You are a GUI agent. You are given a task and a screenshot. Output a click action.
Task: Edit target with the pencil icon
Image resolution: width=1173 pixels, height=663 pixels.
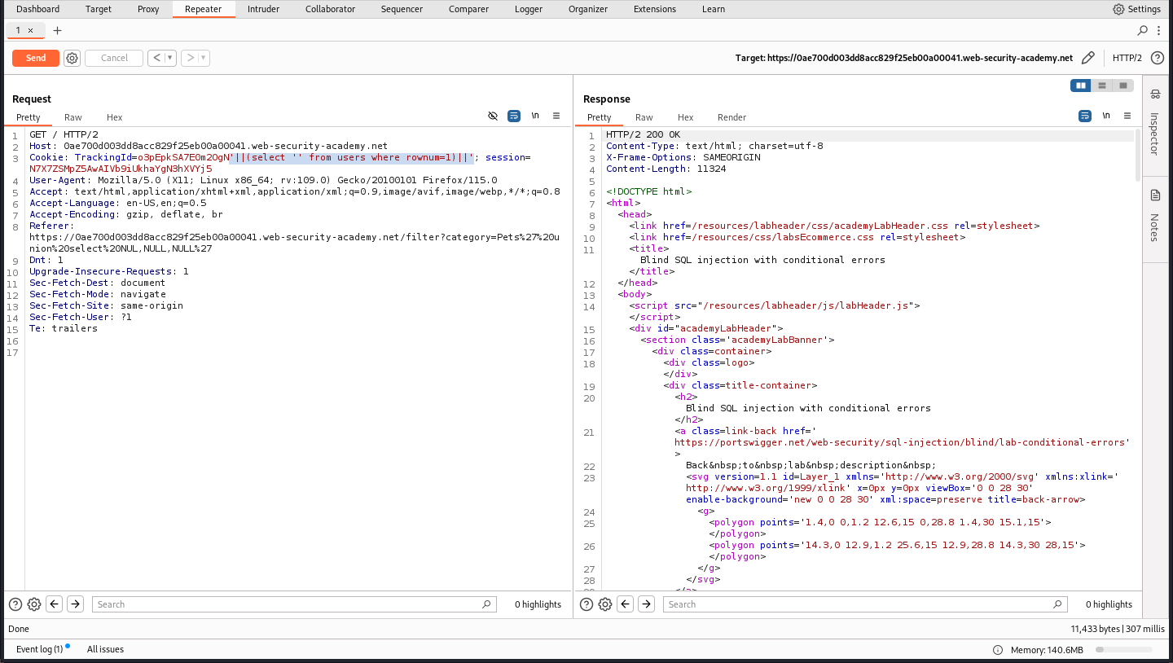(x=1088, y=58)
